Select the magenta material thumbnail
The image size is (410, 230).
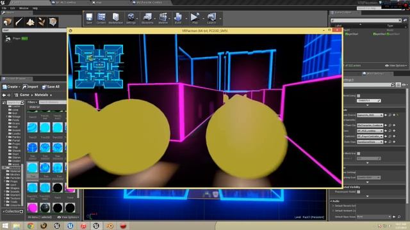point(33,208)
